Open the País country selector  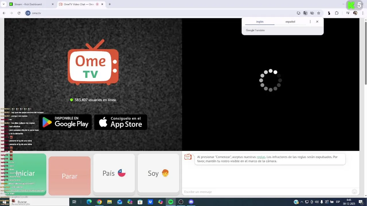point(114,173)
